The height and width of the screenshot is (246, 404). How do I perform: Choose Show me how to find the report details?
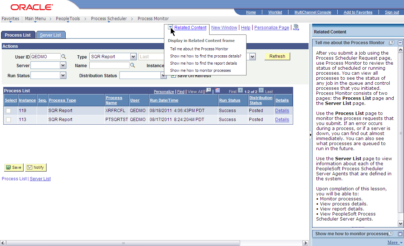[x=203, y=63]
